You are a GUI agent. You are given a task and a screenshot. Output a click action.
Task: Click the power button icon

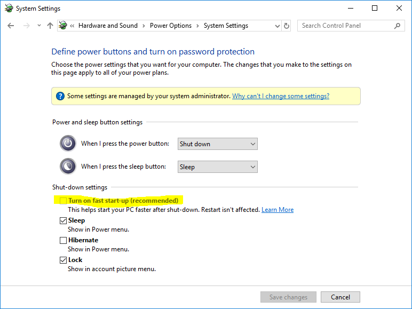[68, 144]
